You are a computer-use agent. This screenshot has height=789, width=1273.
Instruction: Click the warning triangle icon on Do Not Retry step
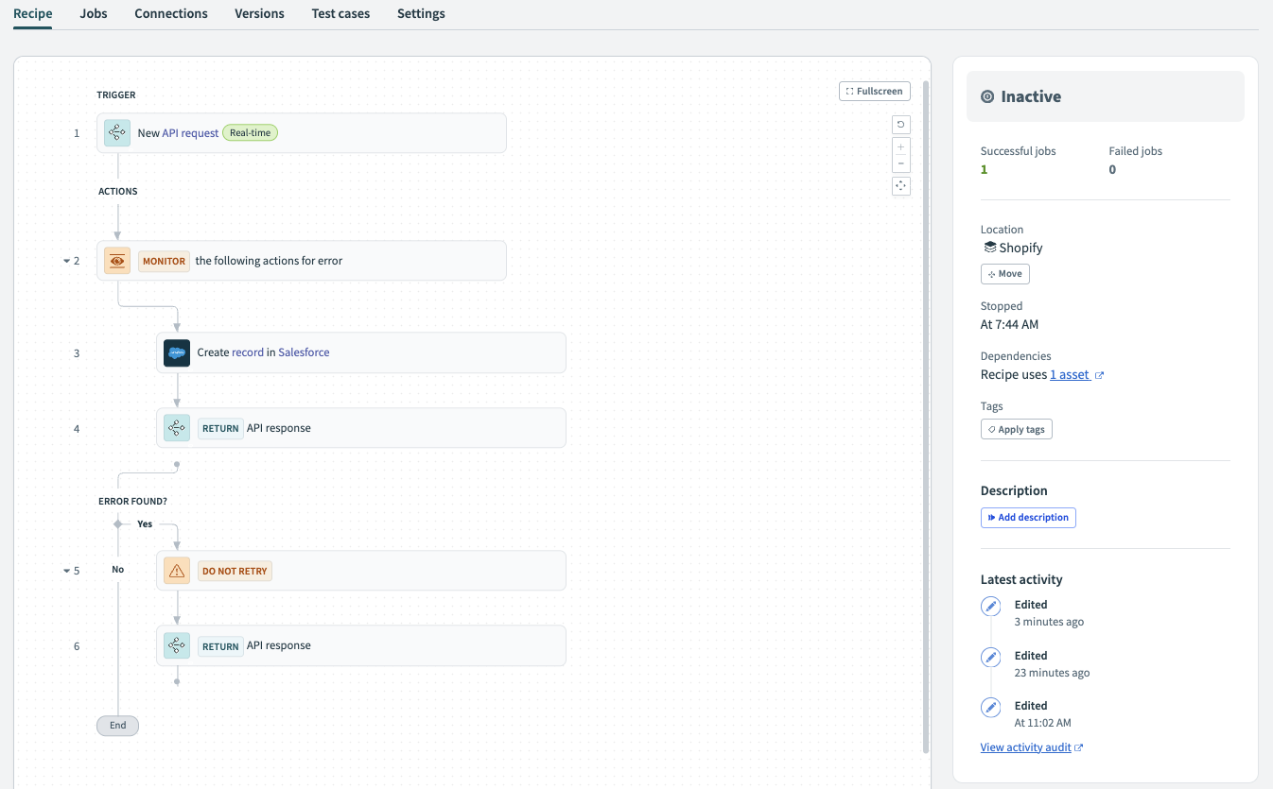tap(176, 570)
